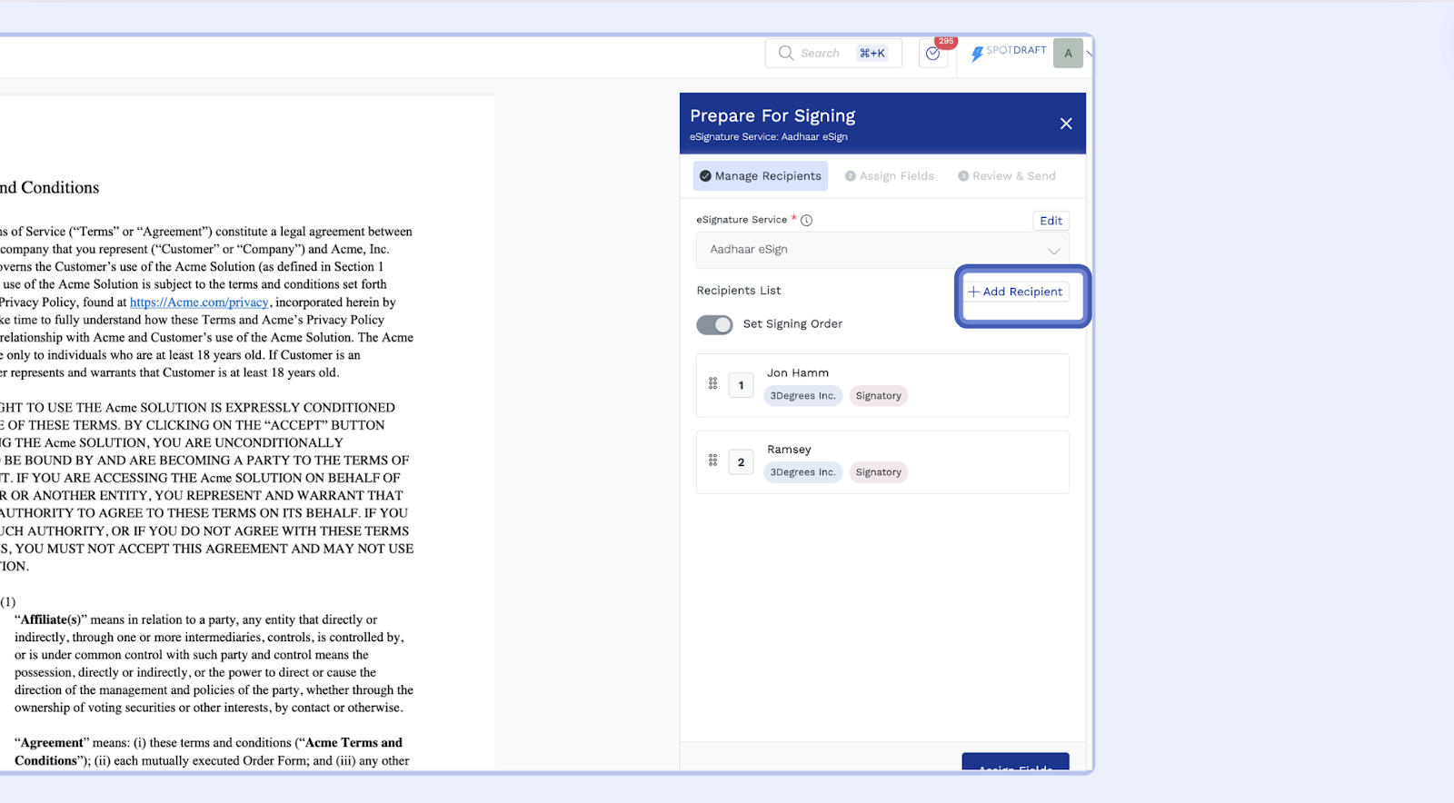This screenshot has width=1454, height=803.
Task: Click Signatory tag under Ramsey
Action: (879, 472)
